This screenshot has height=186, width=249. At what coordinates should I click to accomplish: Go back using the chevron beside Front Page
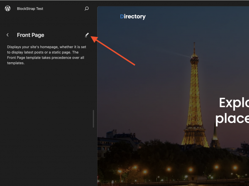8,35
